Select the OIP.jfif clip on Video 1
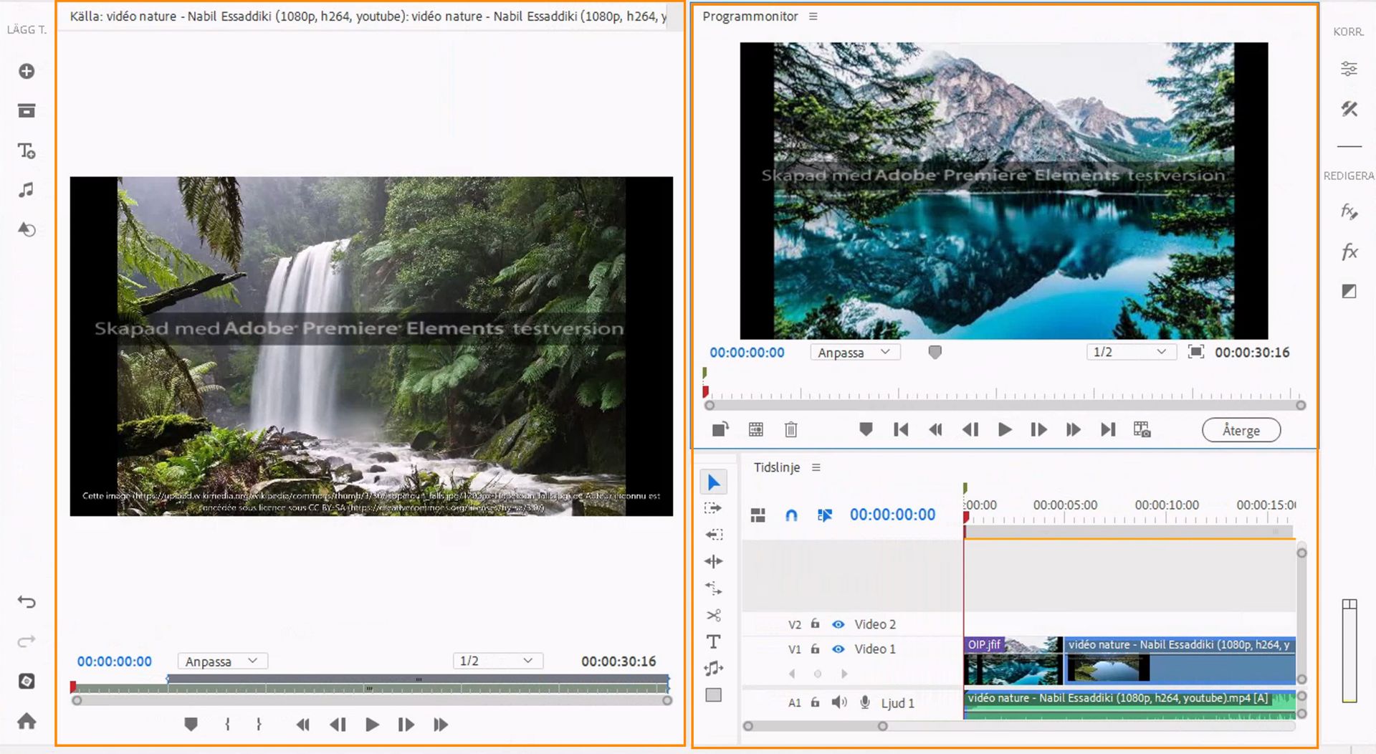 click(1013, 661)
